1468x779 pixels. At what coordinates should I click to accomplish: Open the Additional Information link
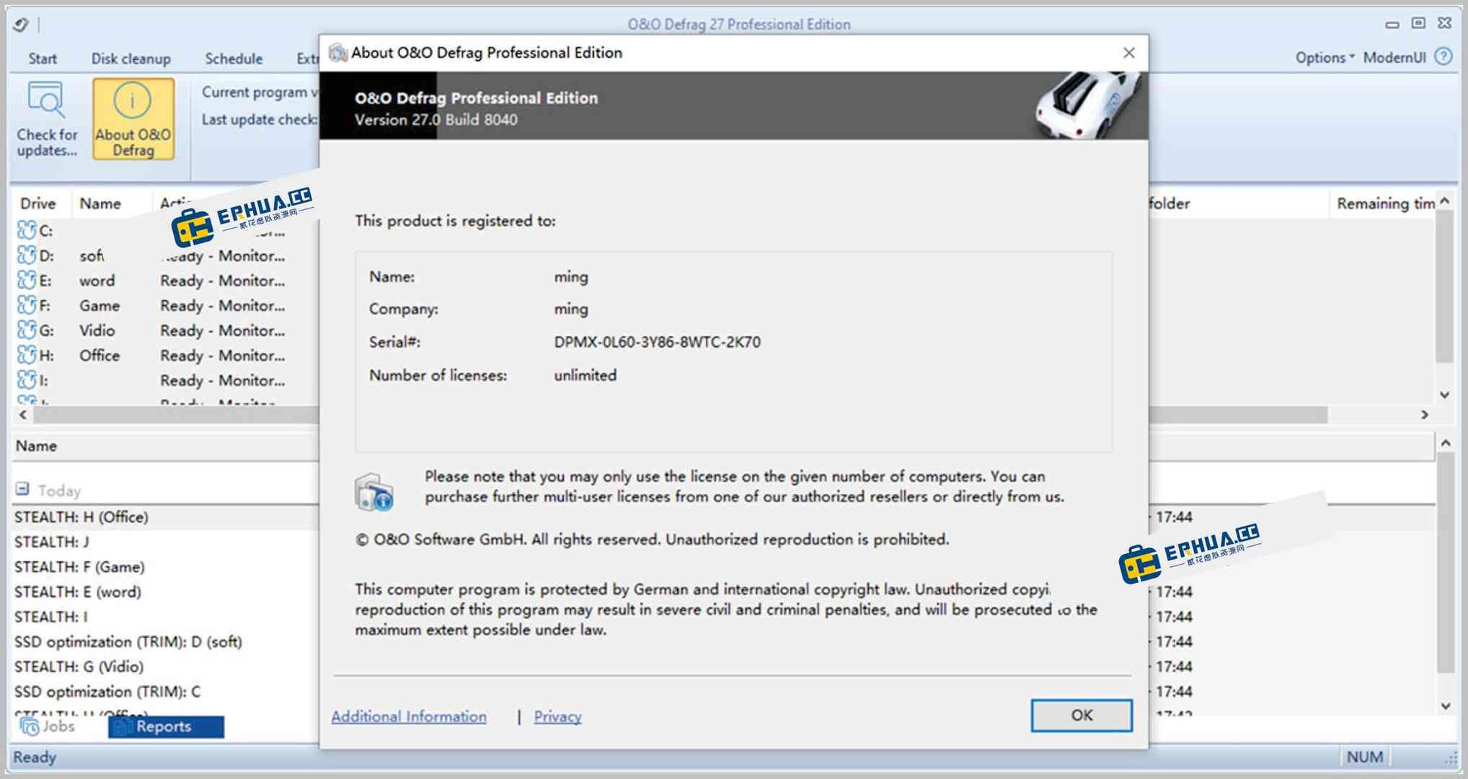point(409,716)
